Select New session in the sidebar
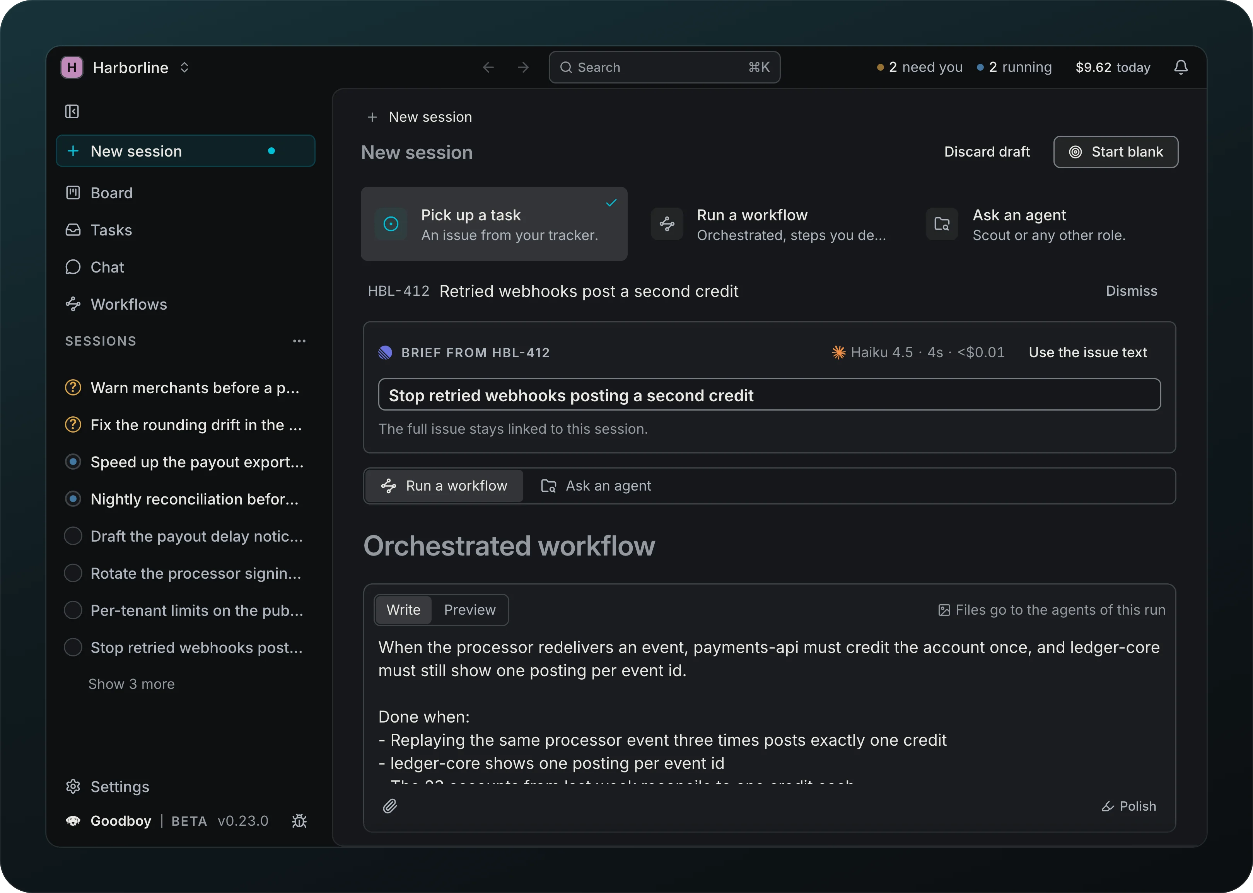1253x893 pixels. click(x=185, y=151)
